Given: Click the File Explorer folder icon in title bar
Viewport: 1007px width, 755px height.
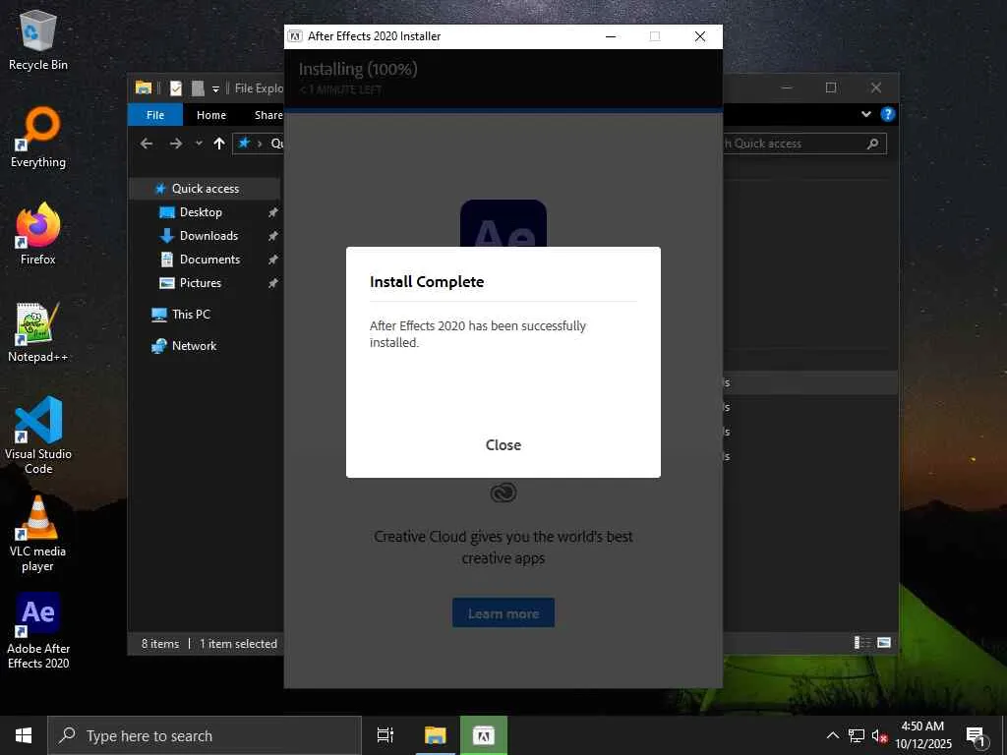Looking at the screenshot, I should tap(144, 87).
